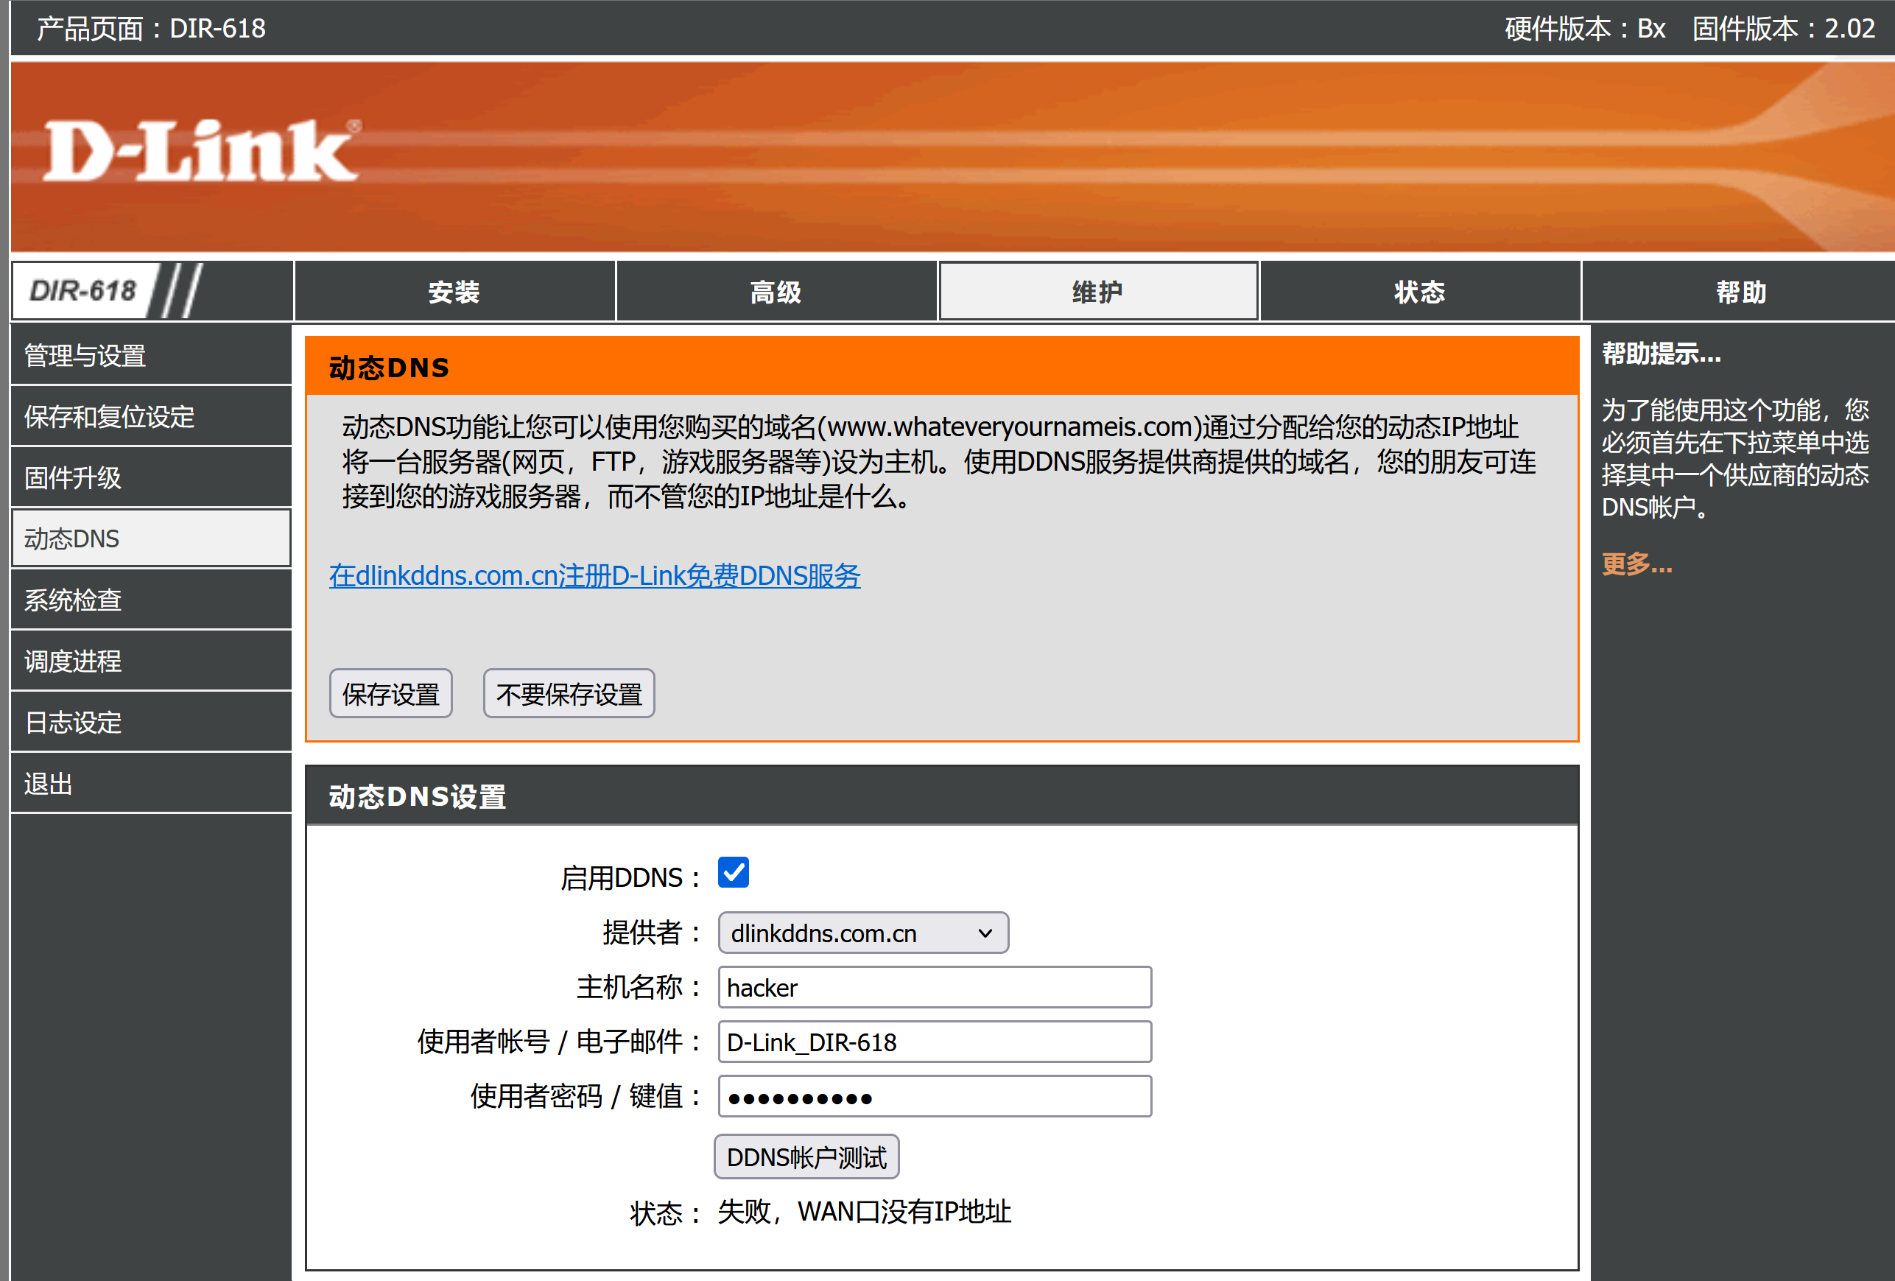Click the 使用者密码 / 键值 password field

[935, 1097]
